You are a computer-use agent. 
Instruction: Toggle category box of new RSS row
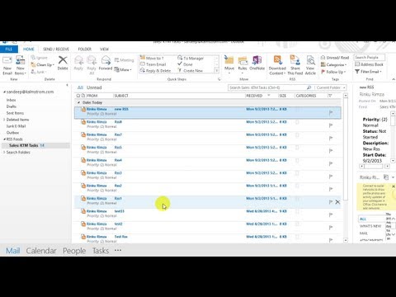(x=297, y=109)
